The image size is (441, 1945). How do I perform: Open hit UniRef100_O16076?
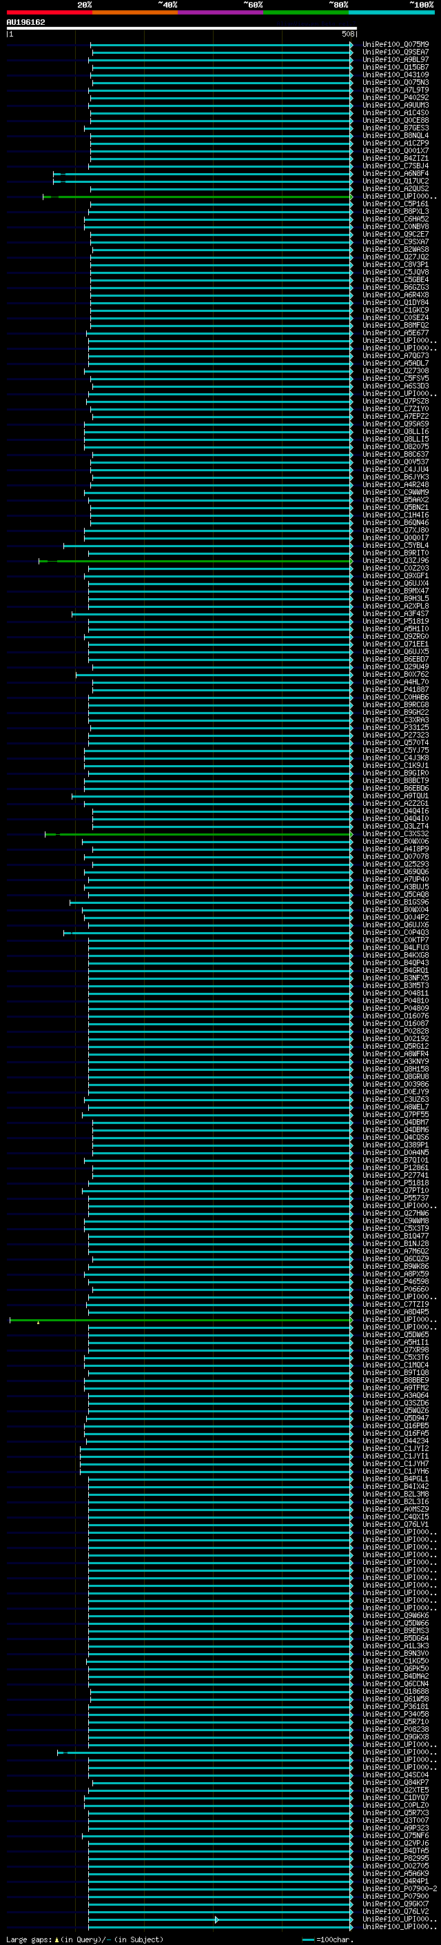pos(396,1016)
